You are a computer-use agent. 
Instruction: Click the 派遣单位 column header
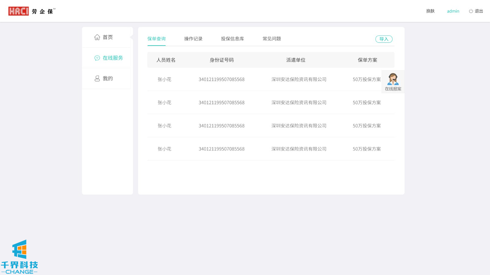pyautogui.click(x=296, y=60)
